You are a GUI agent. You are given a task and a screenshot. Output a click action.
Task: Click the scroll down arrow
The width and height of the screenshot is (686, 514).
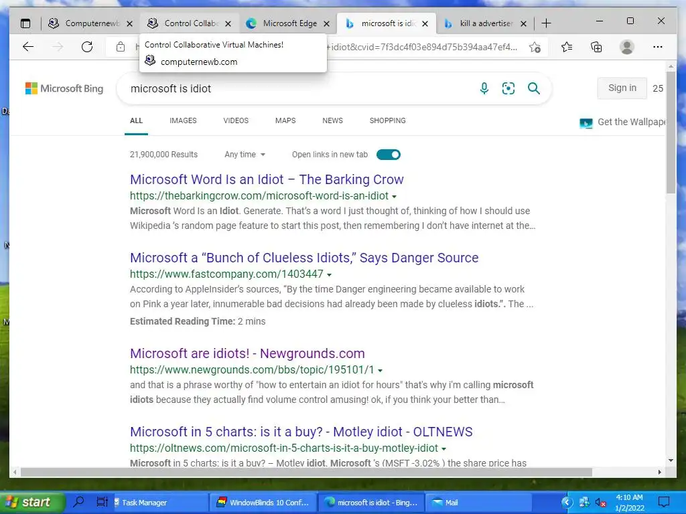[671, 460]
